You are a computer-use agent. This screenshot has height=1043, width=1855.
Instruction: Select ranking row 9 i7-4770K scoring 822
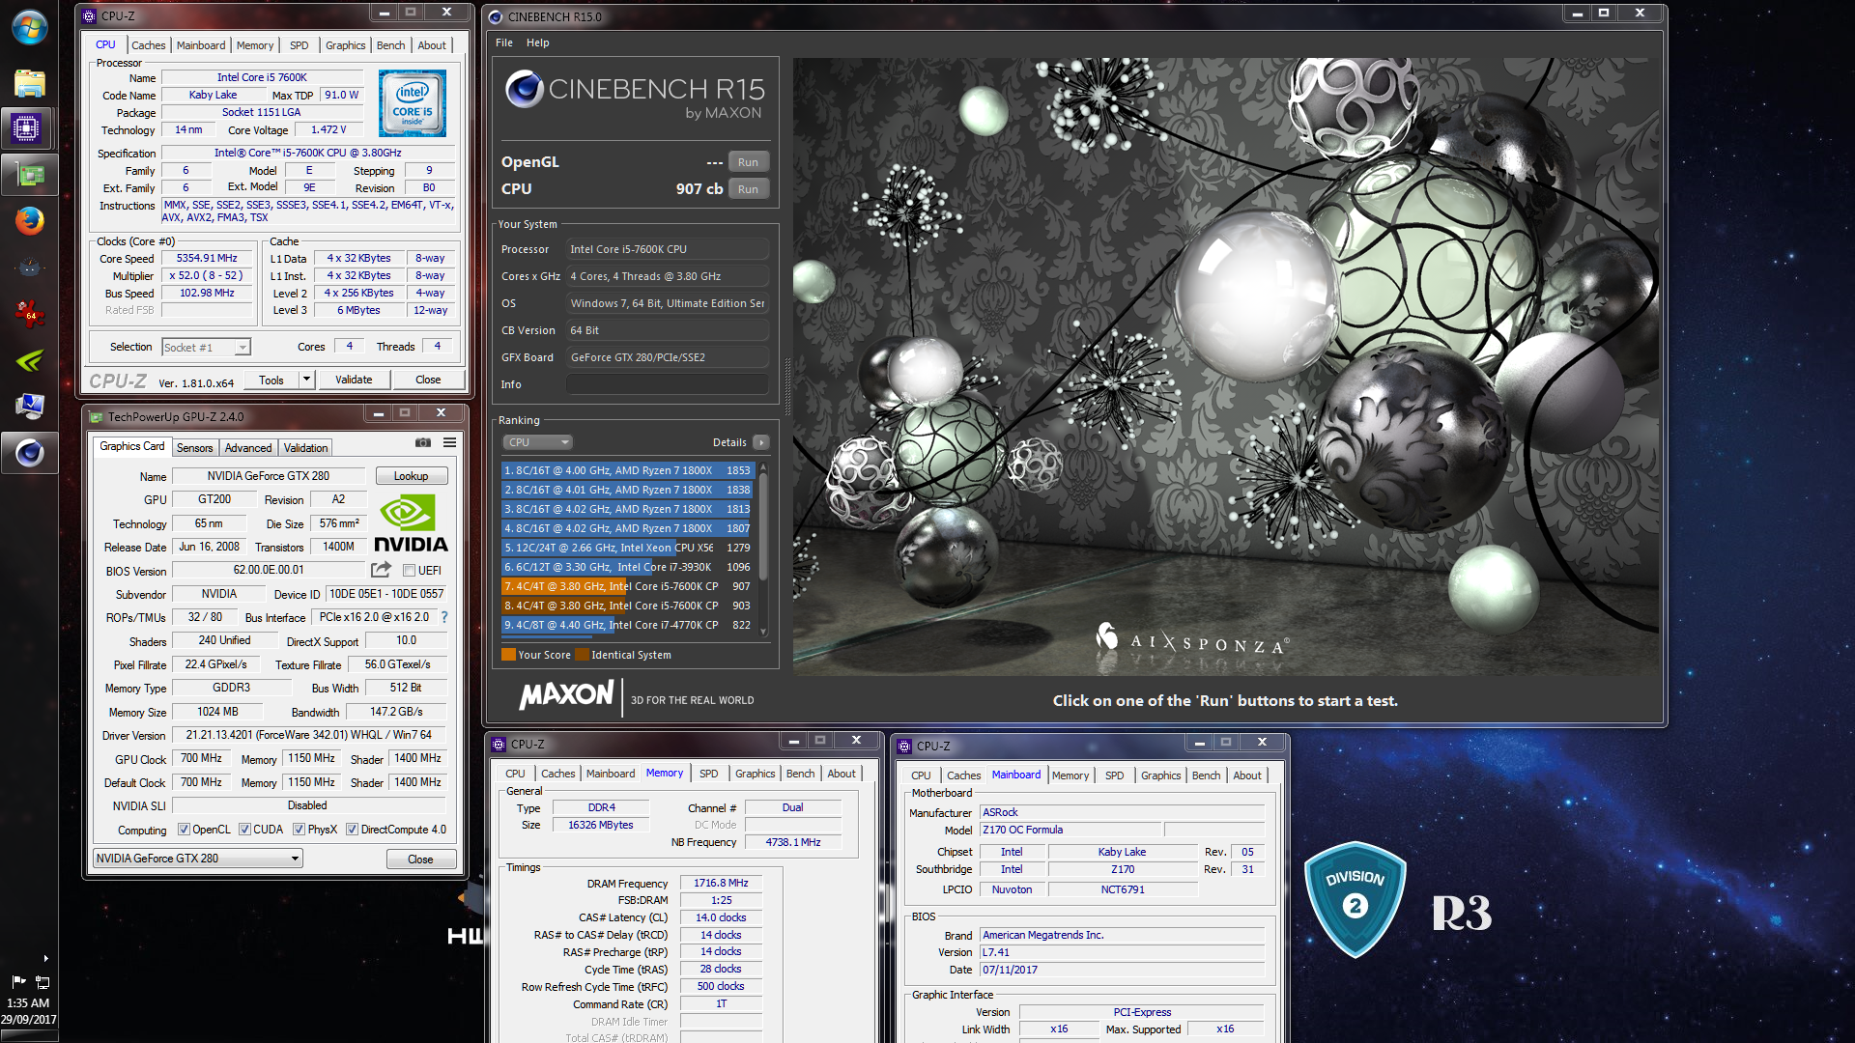pyautogui.click(x=627, y=625)
